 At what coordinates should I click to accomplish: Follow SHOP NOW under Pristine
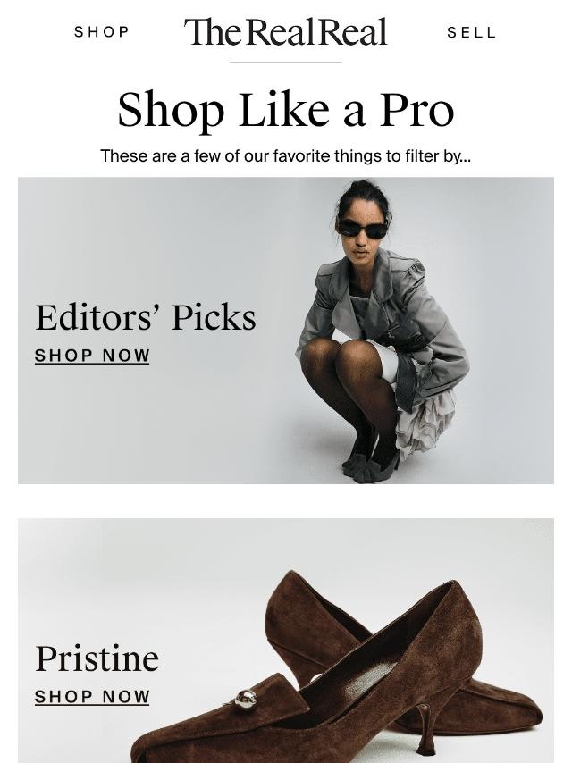coord(92,697)
